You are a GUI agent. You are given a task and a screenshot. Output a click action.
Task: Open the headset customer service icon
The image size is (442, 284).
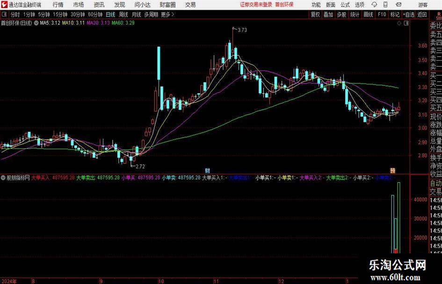[374, 5]
